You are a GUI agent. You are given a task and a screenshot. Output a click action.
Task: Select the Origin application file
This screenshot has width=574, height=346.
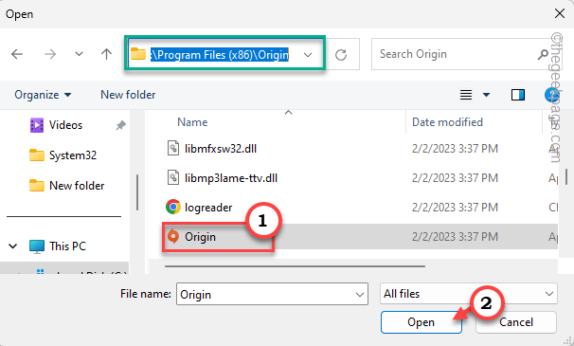200,237
